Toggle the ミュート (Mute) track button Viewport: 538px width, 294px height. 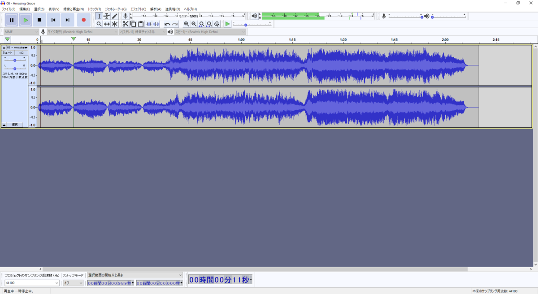(8, 53)
